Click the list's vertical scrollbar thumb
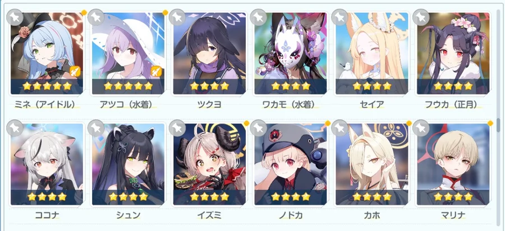This screenshot has height=231, width=505. click(498, 125)
